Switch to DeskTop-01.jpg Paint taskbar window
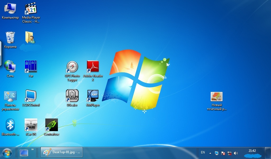This screenshot has height=159, width=271. pos(62,153)
